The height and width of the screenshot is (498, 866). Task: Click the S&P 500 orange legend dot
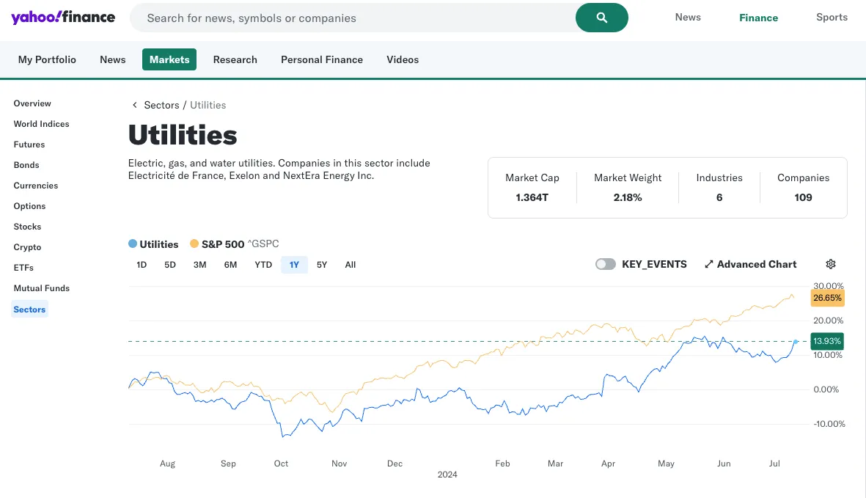click(194, 243)
